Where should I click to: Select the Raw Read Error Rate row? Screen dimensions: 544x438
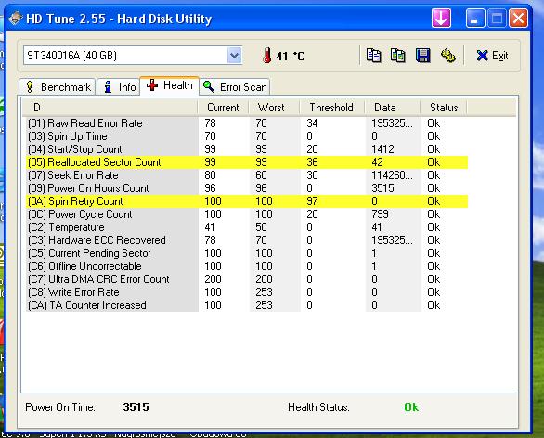tap(247, 123)
